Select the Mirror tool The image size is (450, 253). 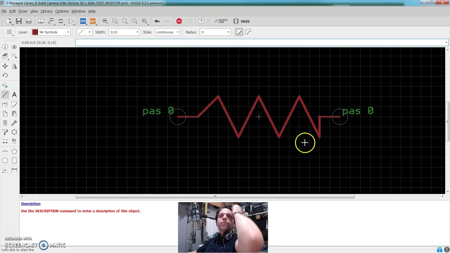(x=14, y=66)
